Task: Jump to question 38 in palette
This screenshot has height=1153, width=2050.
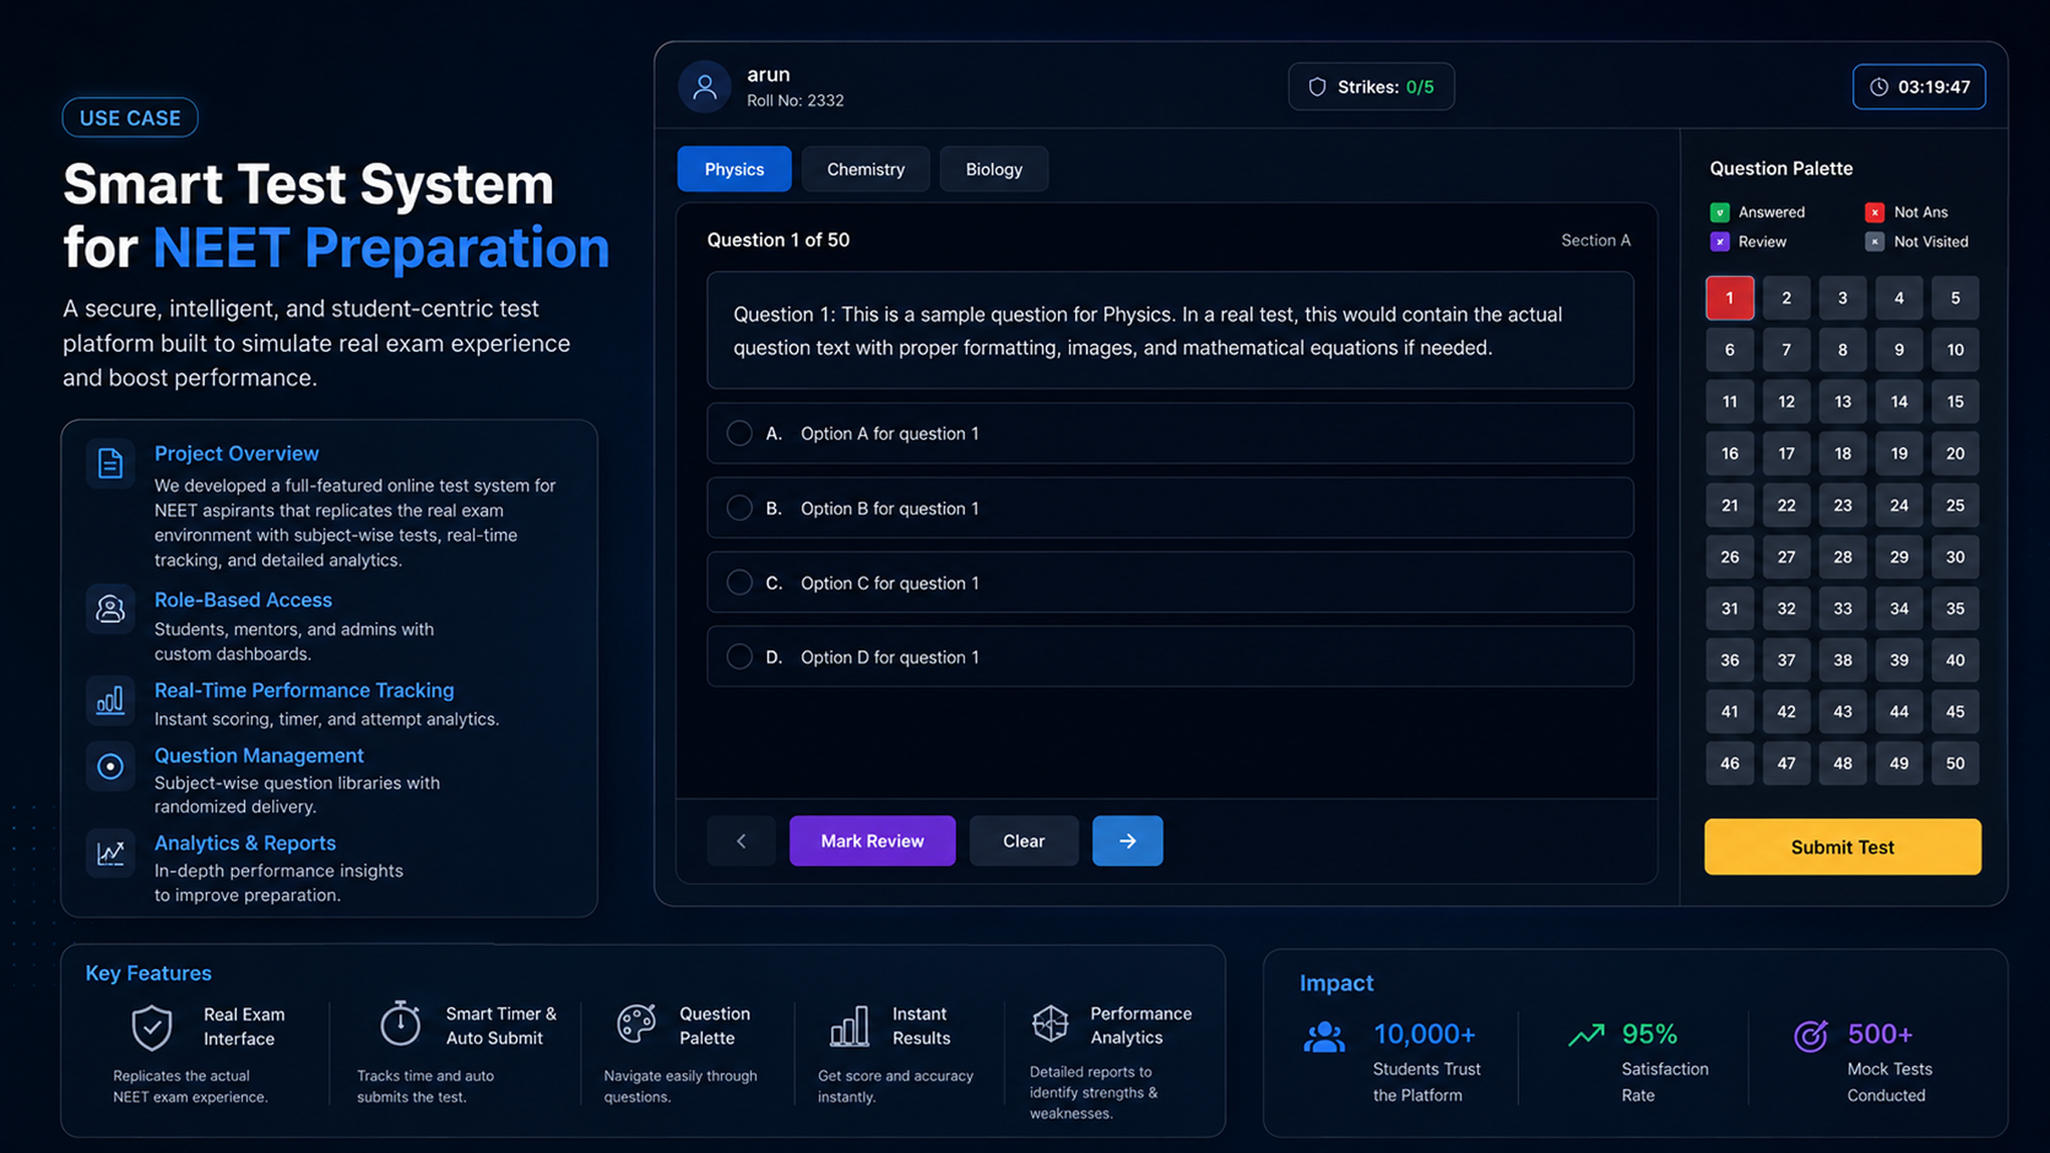Action: pos(1842,660)
